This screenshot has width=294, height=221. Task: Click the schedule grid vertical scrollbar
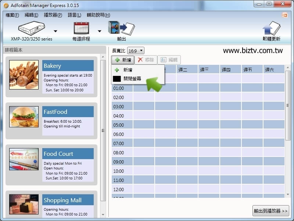pos(288,105)
